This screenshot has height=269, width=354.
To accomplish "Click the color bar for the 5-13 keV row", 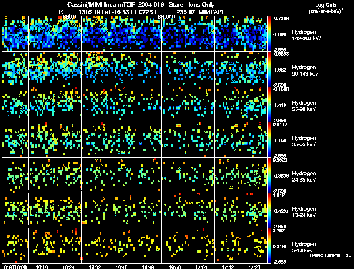I will tap(269, 246).
